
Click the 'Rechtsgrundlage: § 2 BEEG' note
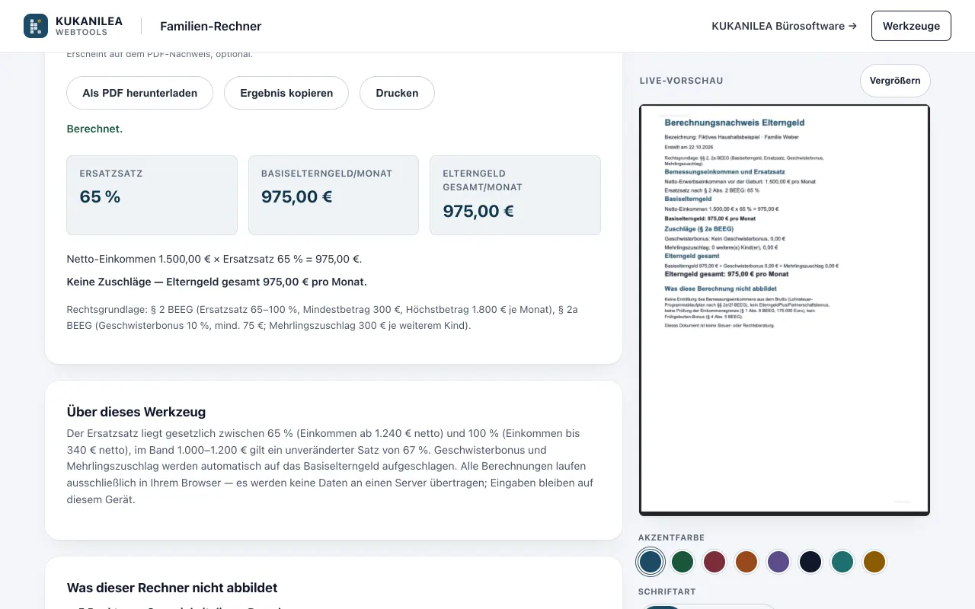pos(322,317)
